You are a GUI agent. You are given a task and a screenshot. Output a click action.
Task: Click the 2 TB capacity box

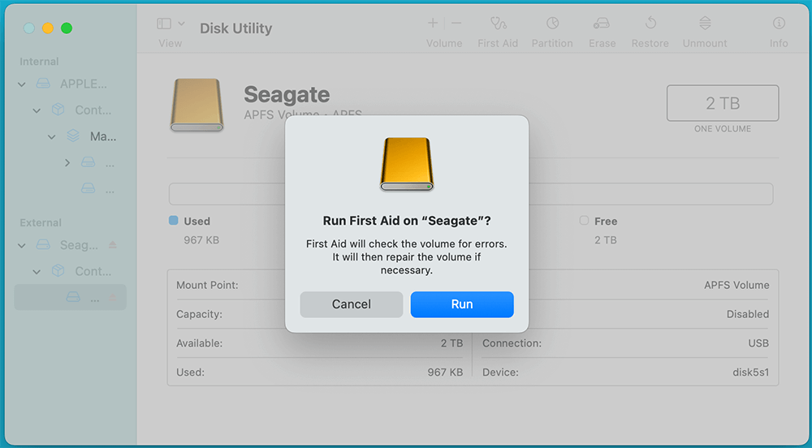[x=723, y=103]
